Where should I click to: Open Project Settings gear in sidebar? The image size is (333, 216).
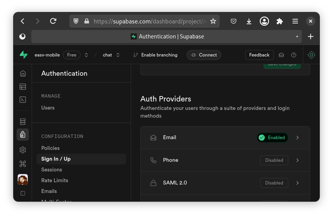[23, 150]
